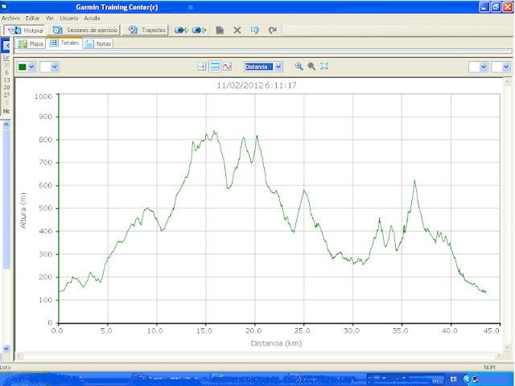The height and width of the screenshot is (386, 515).
Task: Click the left panel scroll down arrow
Action: (6, 348)
